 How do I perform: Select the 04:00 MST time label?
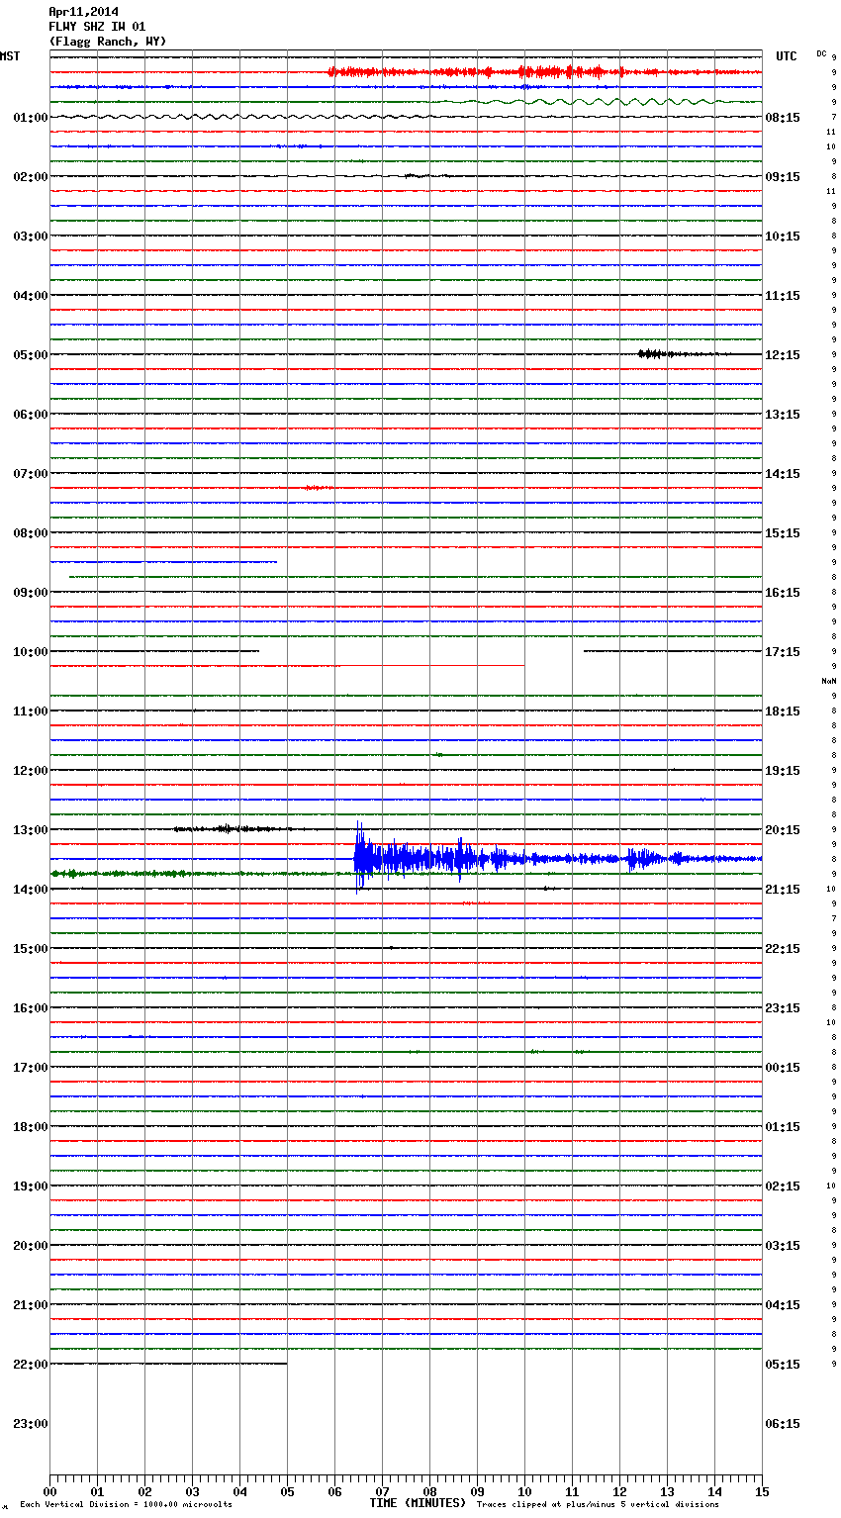point(31,296)
